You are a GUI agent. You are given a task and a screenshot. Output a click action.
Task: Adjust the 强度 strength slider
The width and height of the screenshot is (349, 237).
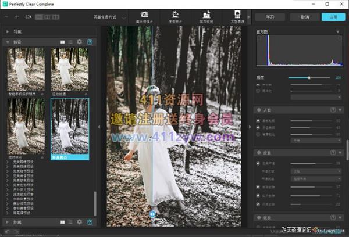tap(309, 77)
